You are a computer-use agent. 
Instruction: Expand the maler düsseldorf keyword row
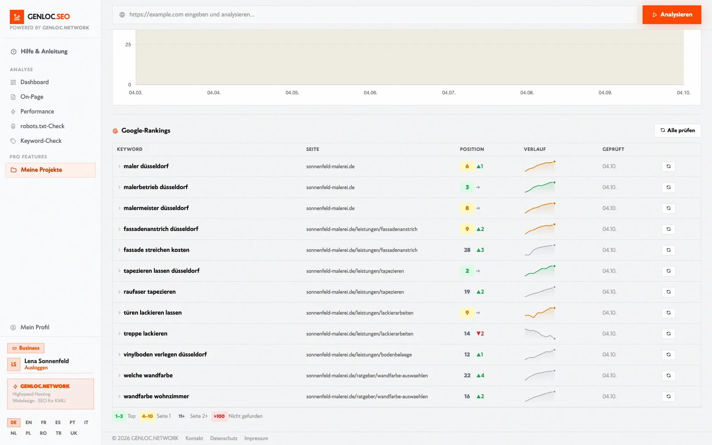point(119,166)
